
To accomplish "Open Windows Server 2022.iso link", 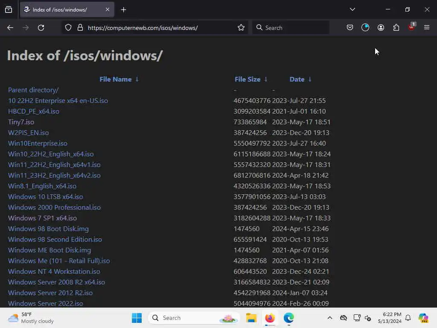I will click(x=45, y=304).
